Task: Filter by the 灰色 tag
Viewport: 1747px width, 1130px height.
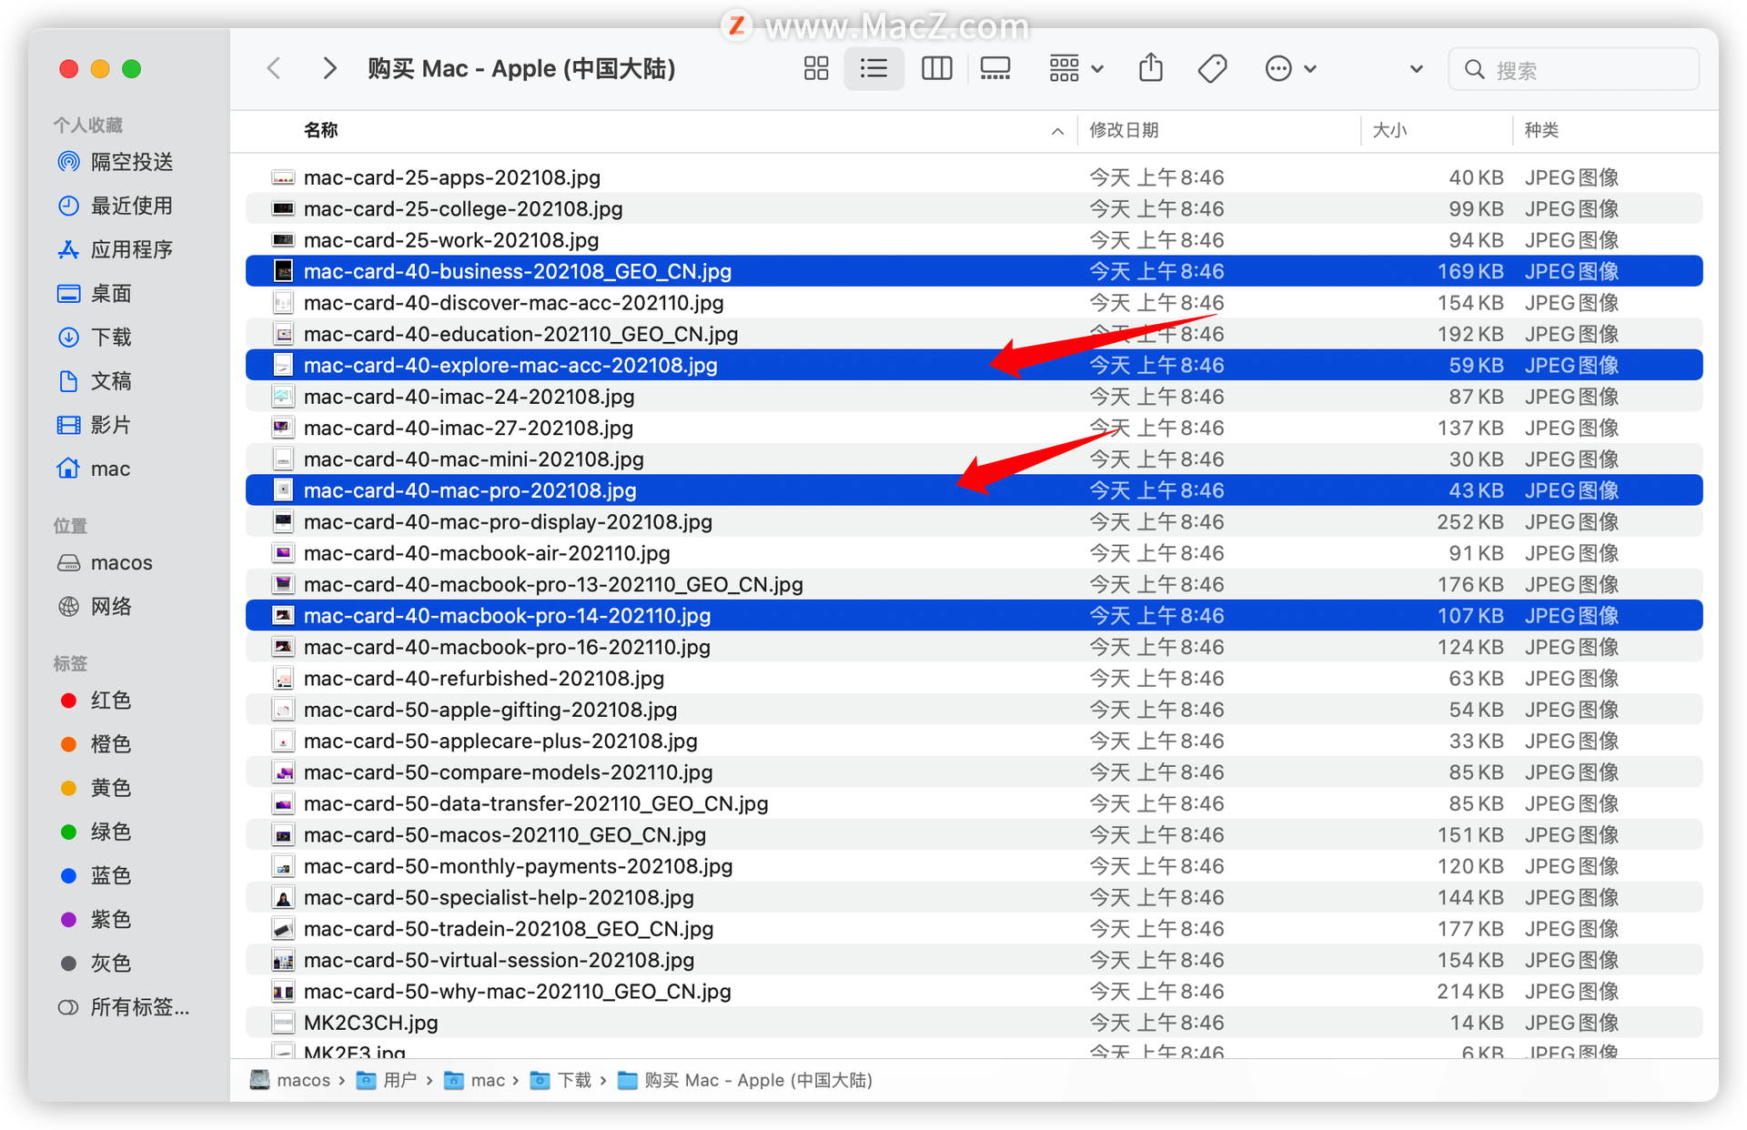Action: point(95,963)
